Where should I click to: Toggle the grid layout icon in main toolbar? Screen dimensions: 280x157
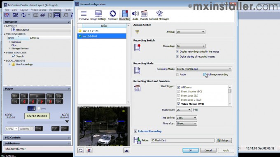pos(57,15)
